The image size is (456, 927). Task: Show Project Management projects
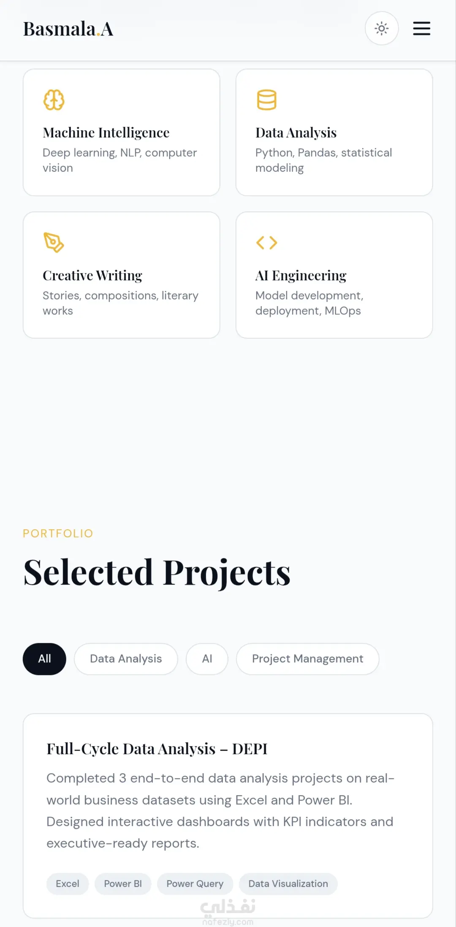point(307,659)
